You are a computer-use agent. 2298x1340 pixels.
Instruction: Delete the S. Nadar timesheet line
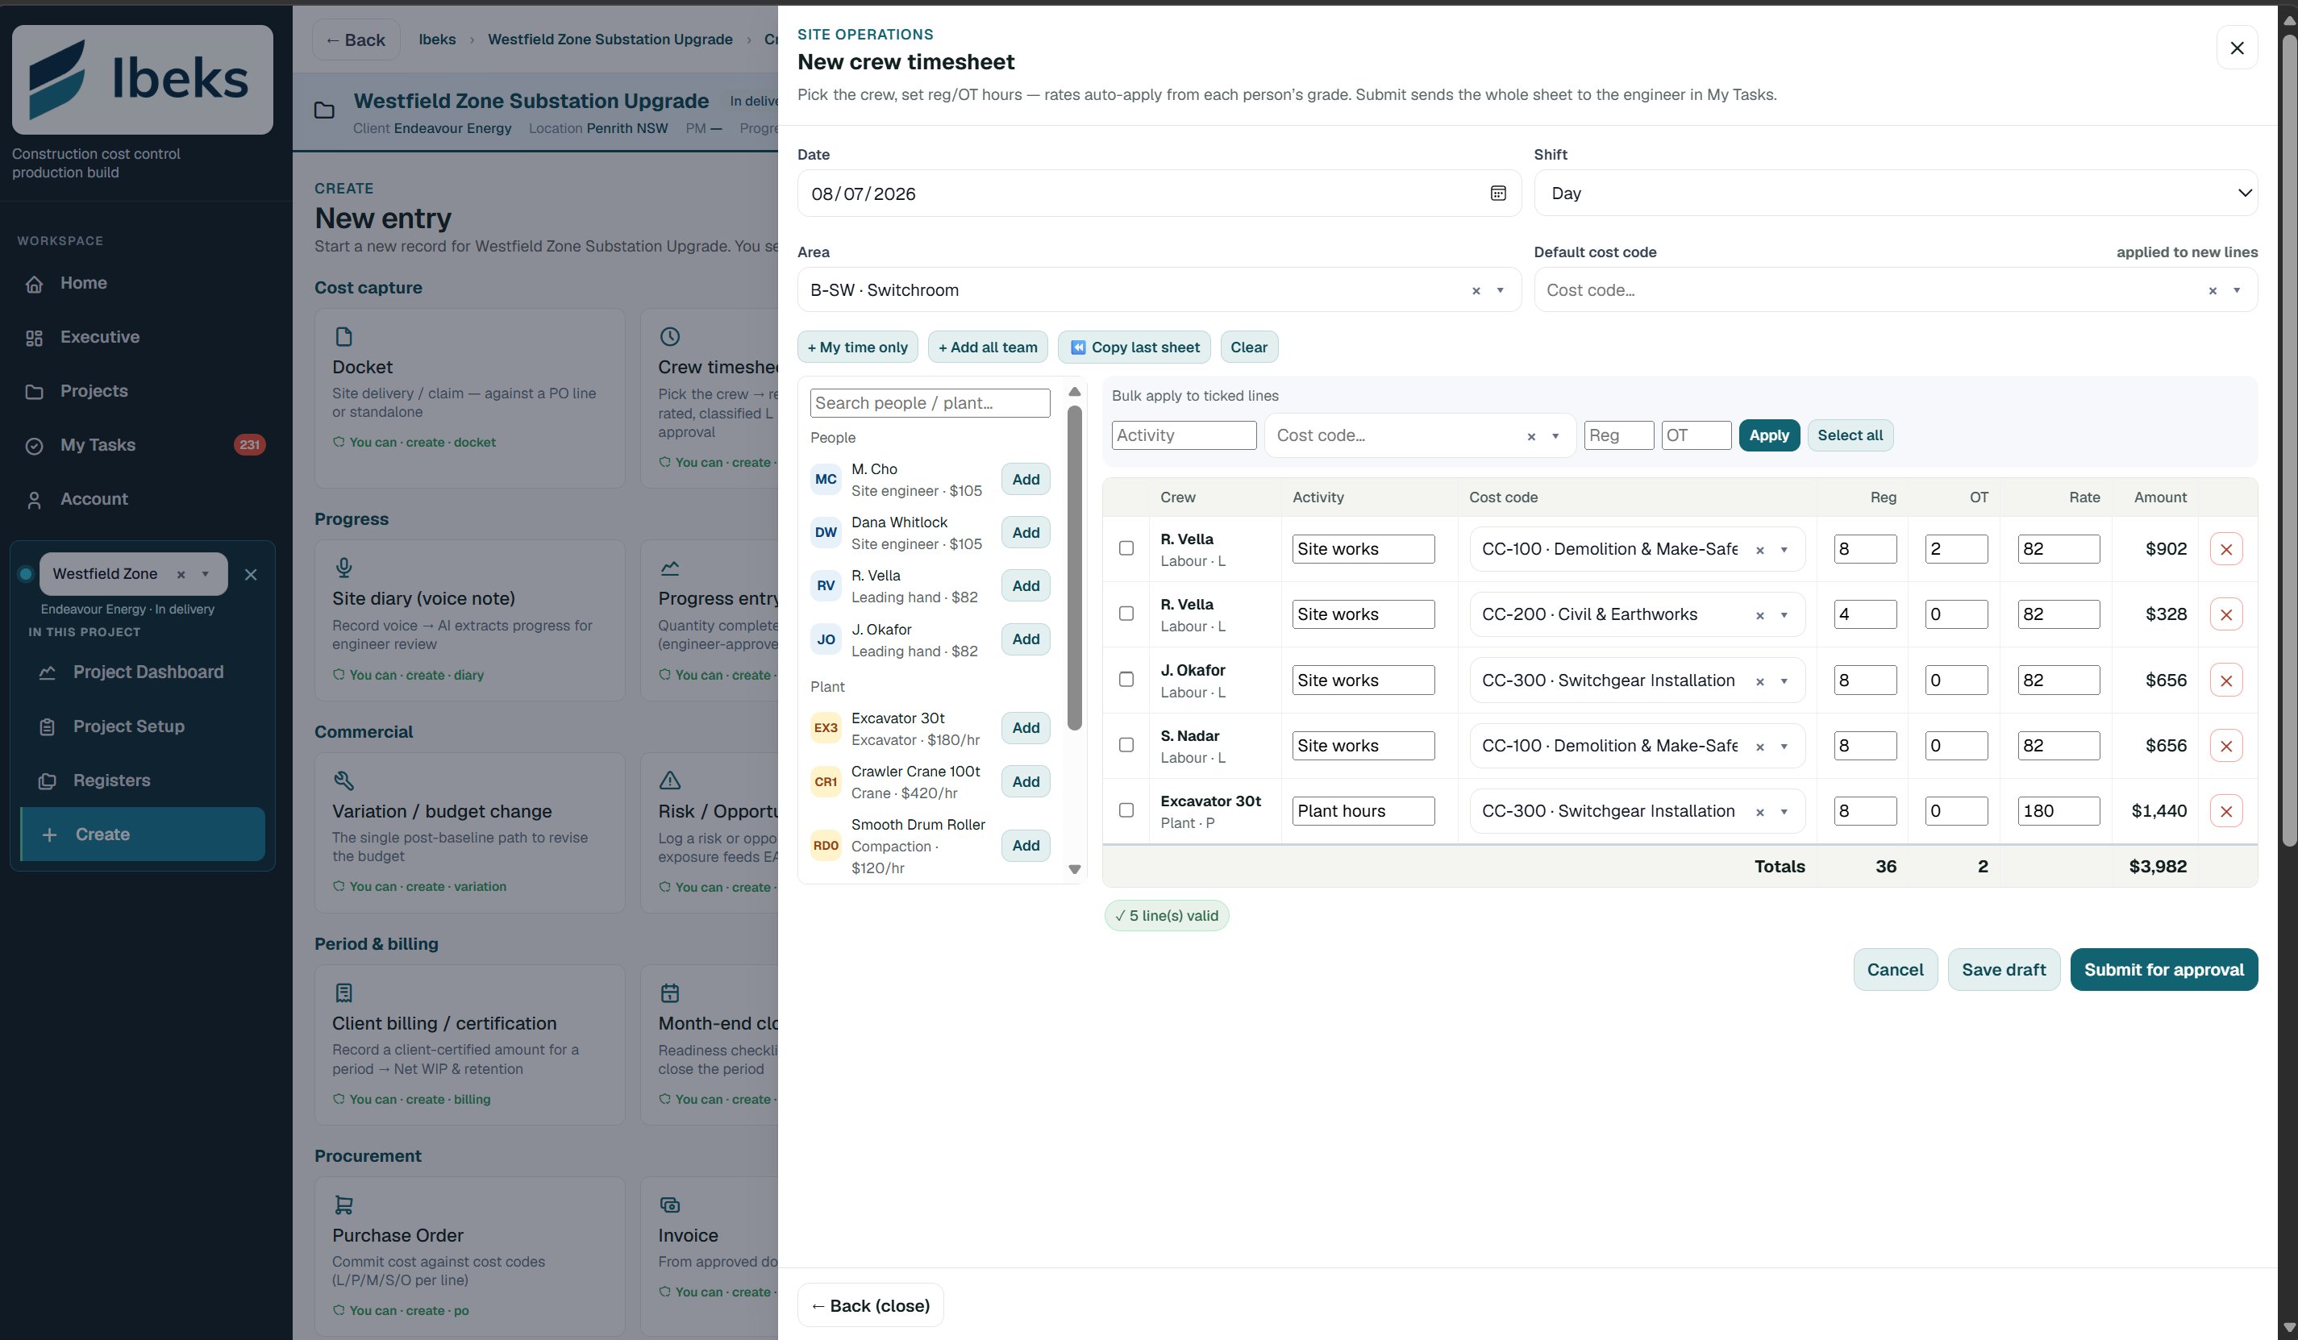(x=2226, y=746)
